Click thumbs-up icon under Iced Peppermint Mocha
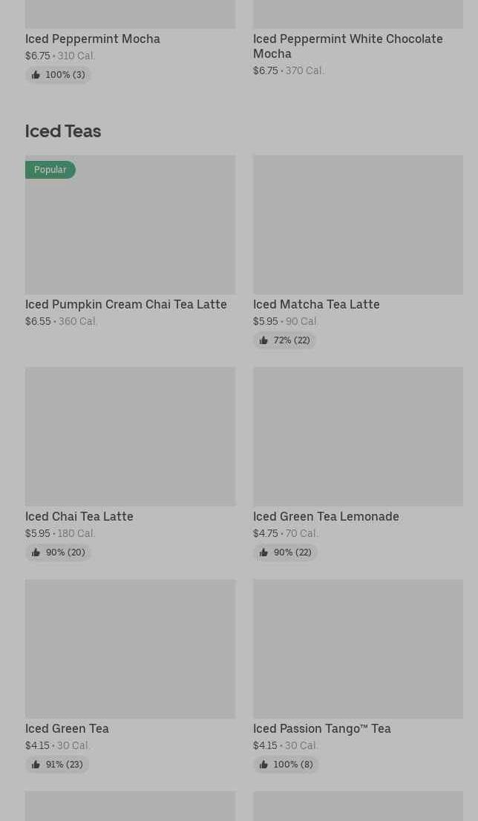 tap(36, 75)
